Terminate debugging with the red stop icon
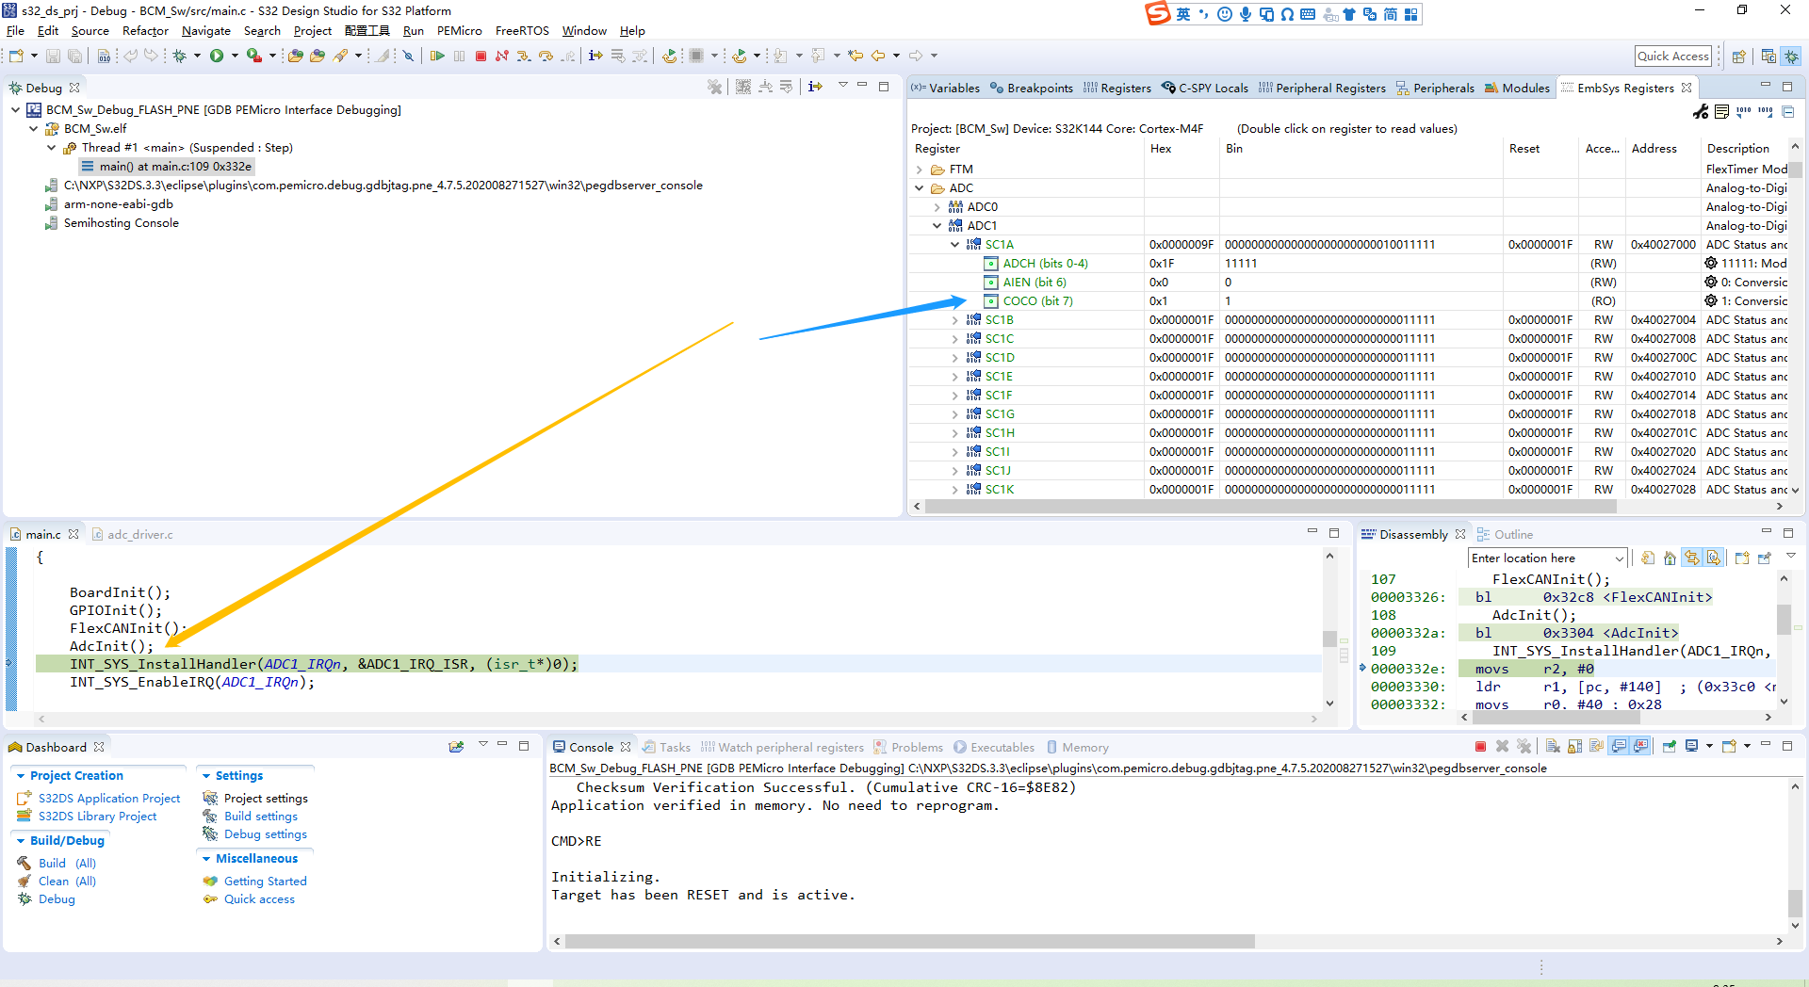 pos(481,56)
